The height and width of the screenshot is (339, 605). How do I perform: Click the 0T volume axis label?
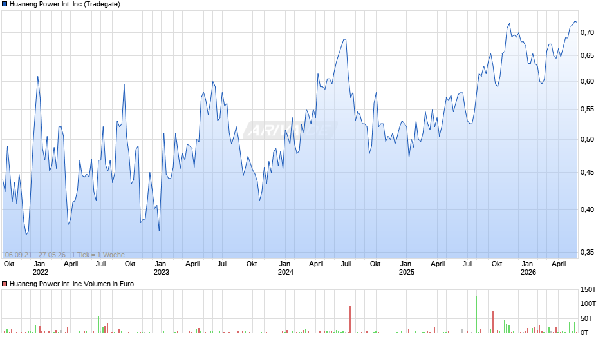(x=584, y=333)
